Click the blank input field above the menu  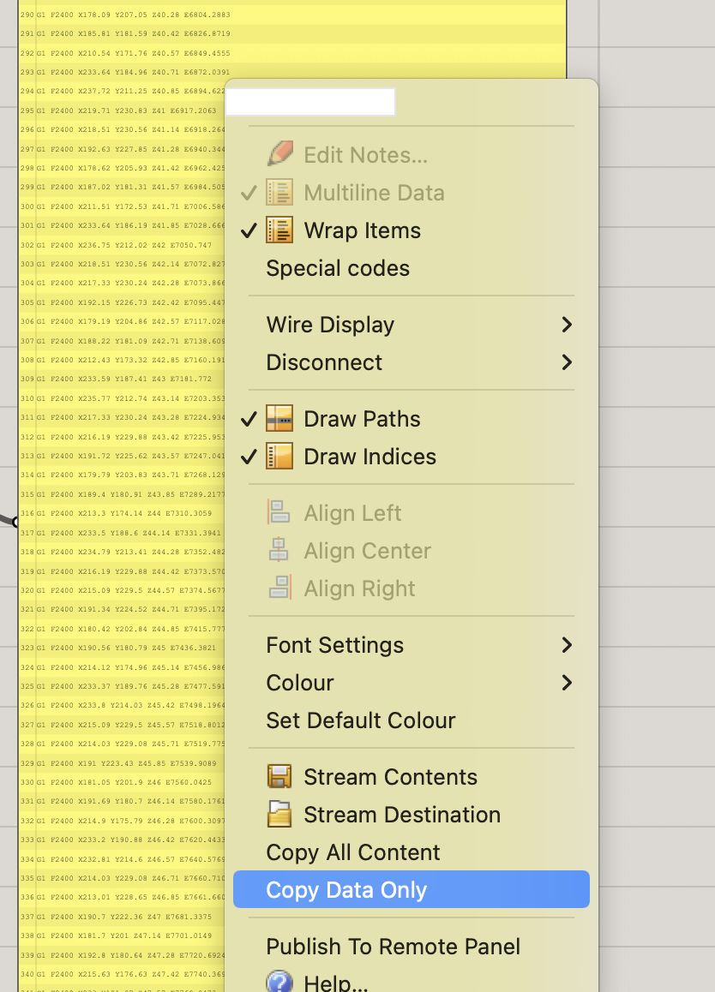(x=310, y=101)
